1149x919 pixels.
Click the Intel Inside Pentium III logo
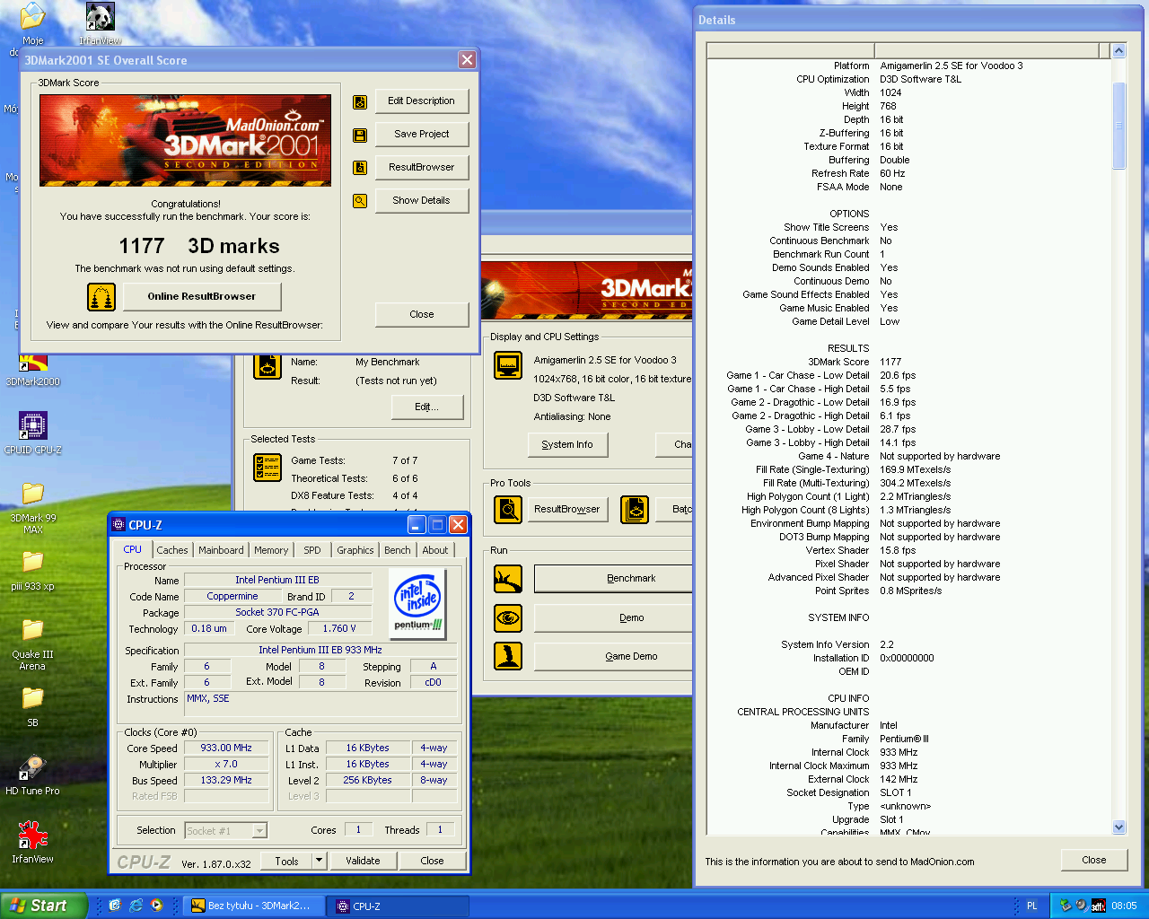[x=418, y=603]
